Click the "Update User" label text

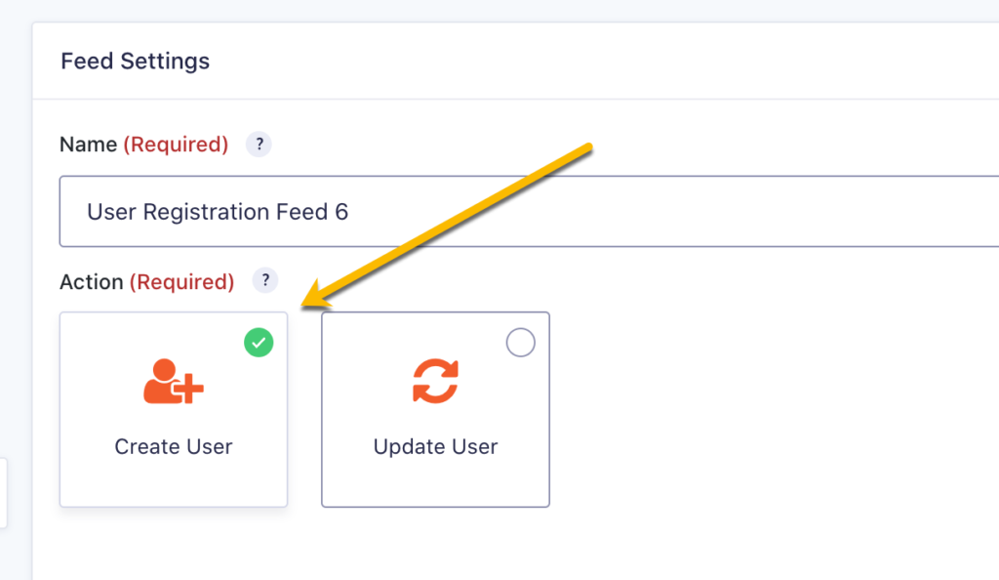click(x=436, y=447)
